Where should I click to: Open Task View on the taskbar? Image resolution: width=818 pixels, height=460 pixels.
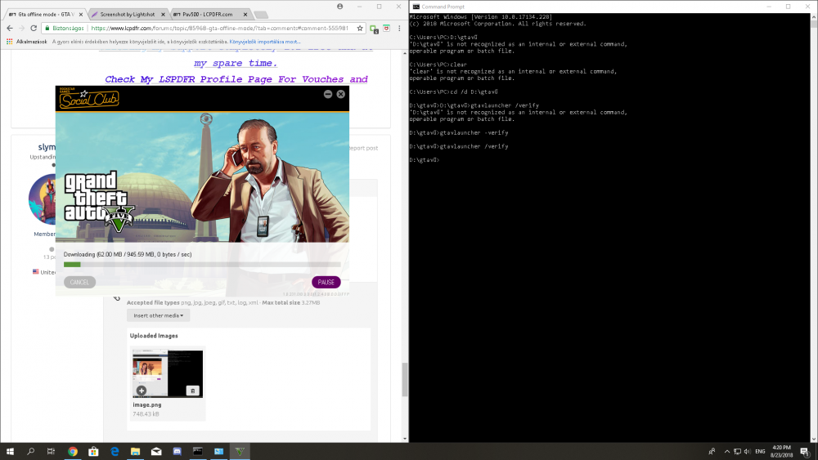click(51, 451)
